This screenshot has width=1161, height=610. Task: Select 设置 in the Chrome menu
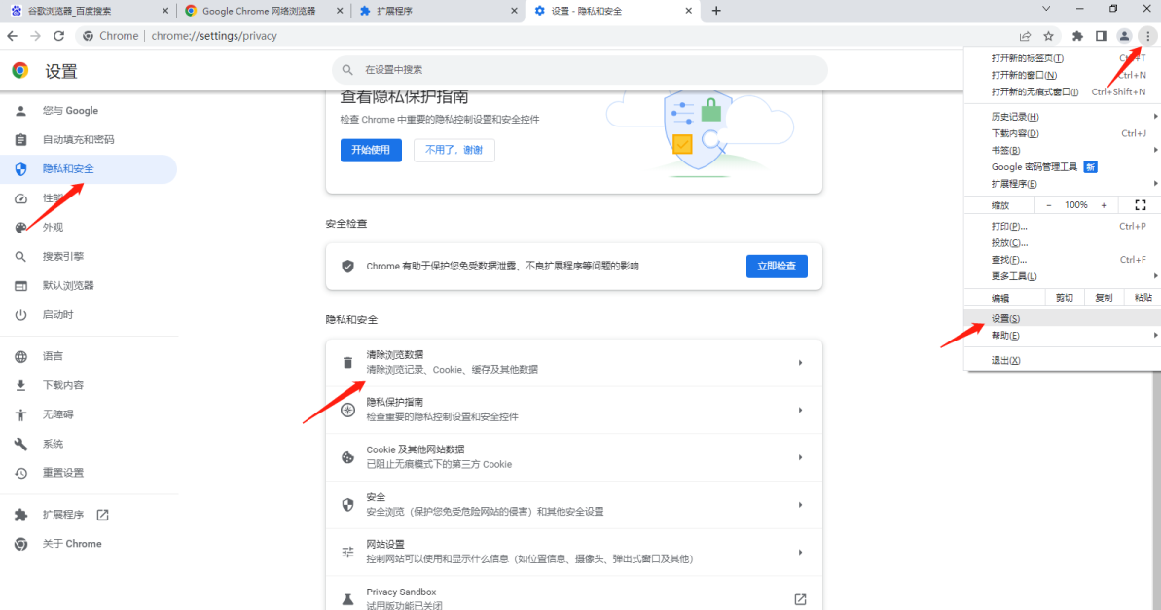tap(1063, 318)
